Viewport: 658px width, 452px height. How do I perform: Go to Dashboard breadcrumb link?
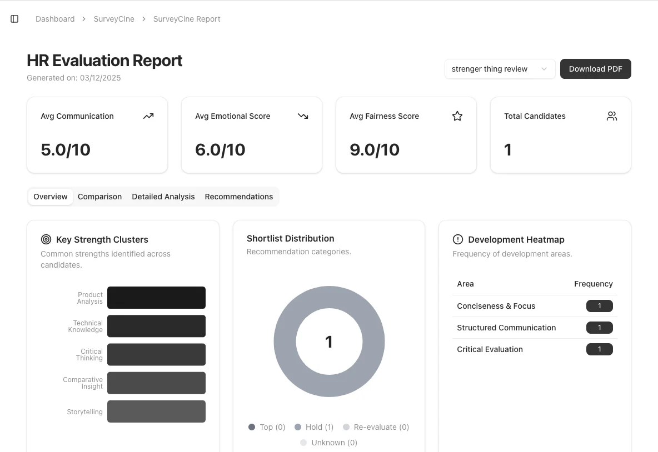[55, 19]
